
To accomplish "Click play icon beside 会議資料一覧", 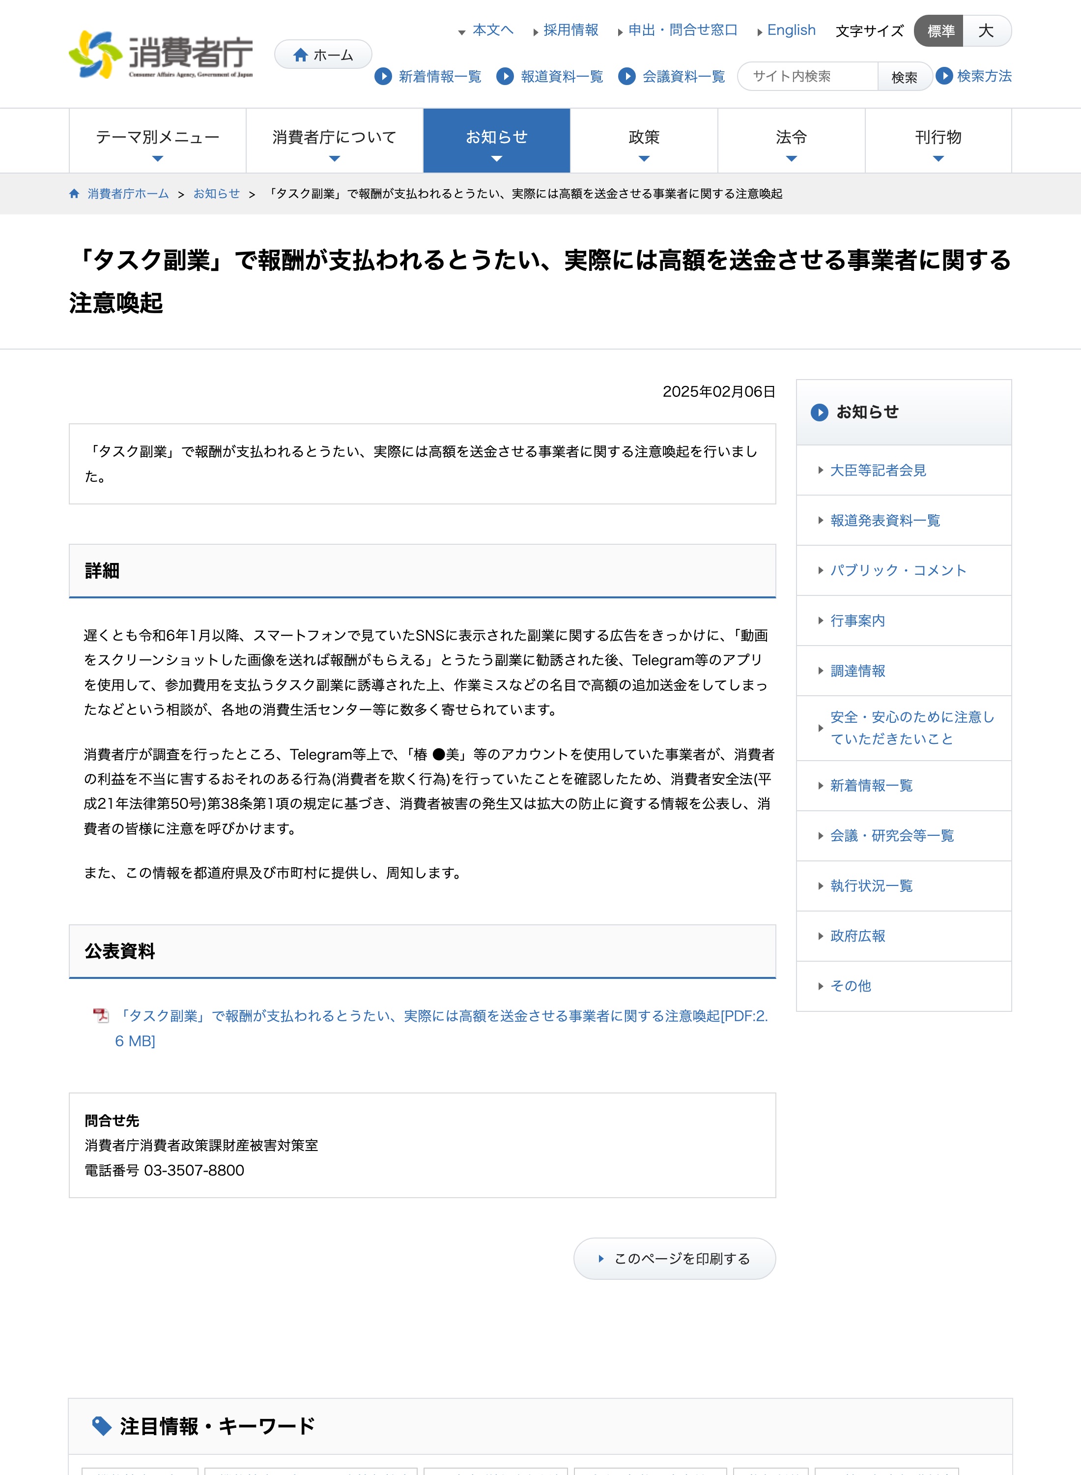I will 627,77.
